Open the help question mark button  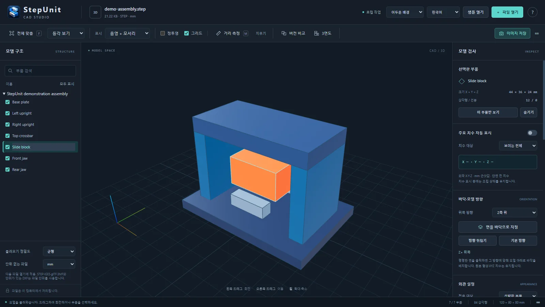click(532, 12)
